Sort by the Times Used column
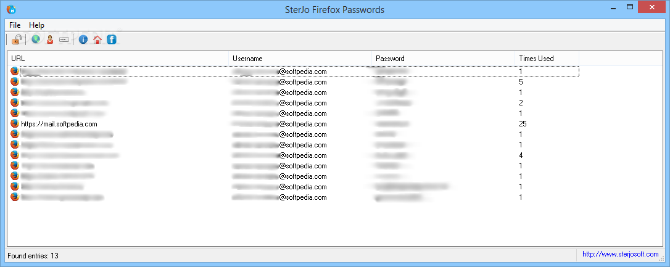This screenshot has height=267, width=670. [x=546, y=59]
